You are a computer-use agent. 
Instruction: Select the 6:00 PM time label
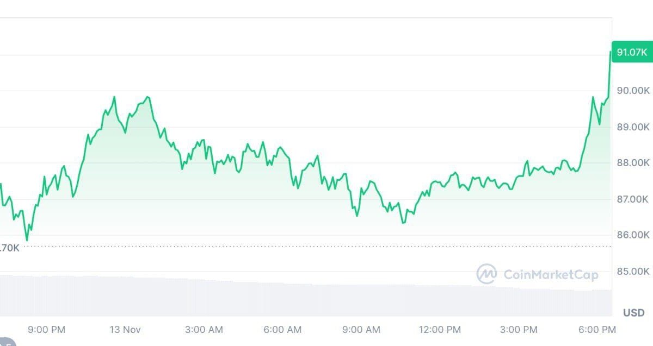[x=597, y=330]
